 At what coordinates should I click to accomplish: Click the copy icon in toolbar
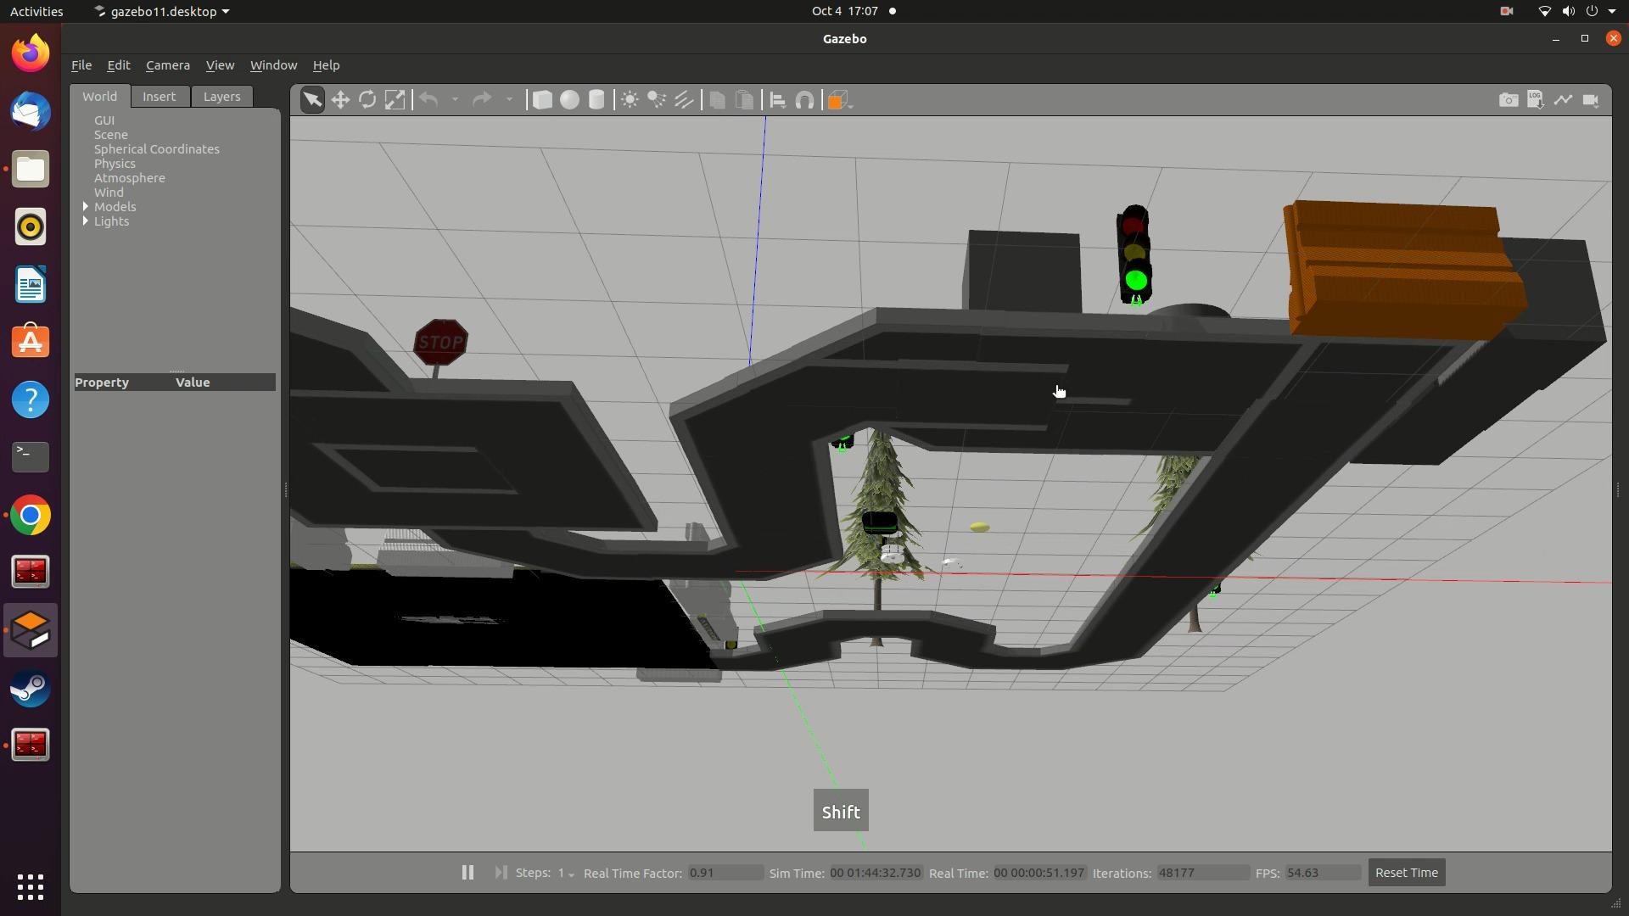pos(717,100)
